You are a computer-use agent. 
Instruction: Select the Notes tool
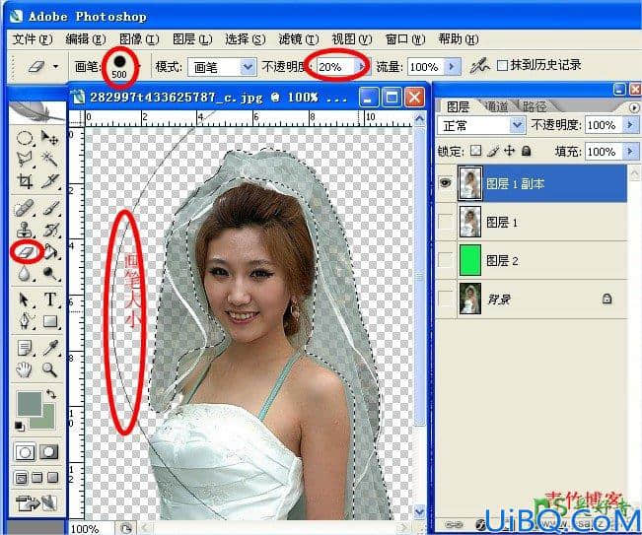tap(25, 348)
